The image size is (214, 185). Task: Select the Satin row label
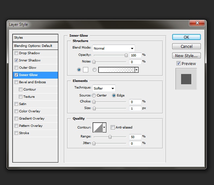23,104
